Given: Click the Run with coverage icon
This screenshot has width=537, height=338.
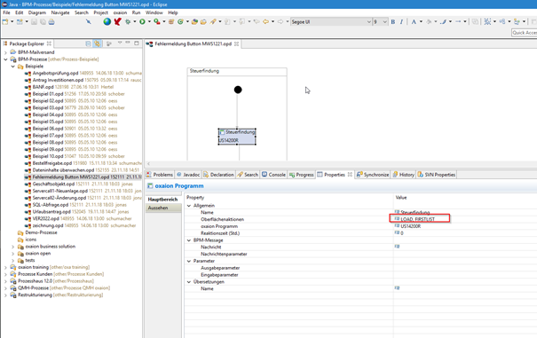Looking at the screenshot, I should [156, 21].
